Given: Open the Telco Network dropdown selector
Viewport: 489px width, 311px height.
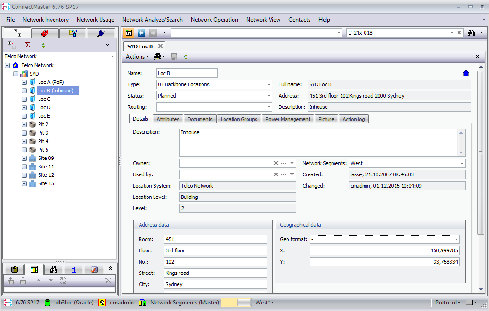Looking at the screenshot, I should point(112,56).
